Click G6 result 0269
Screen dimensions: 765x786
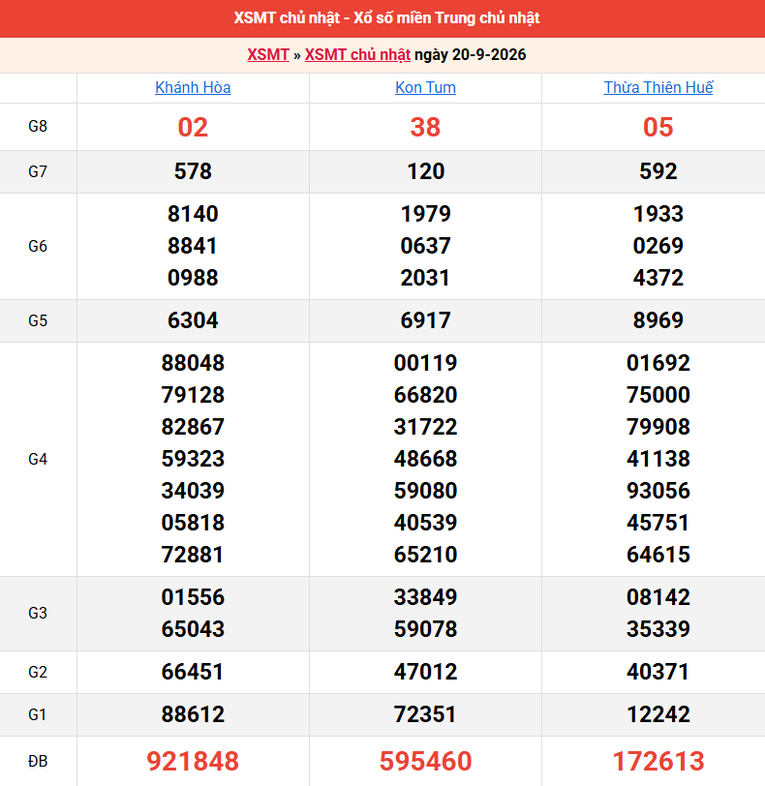(x=658, y=246)
